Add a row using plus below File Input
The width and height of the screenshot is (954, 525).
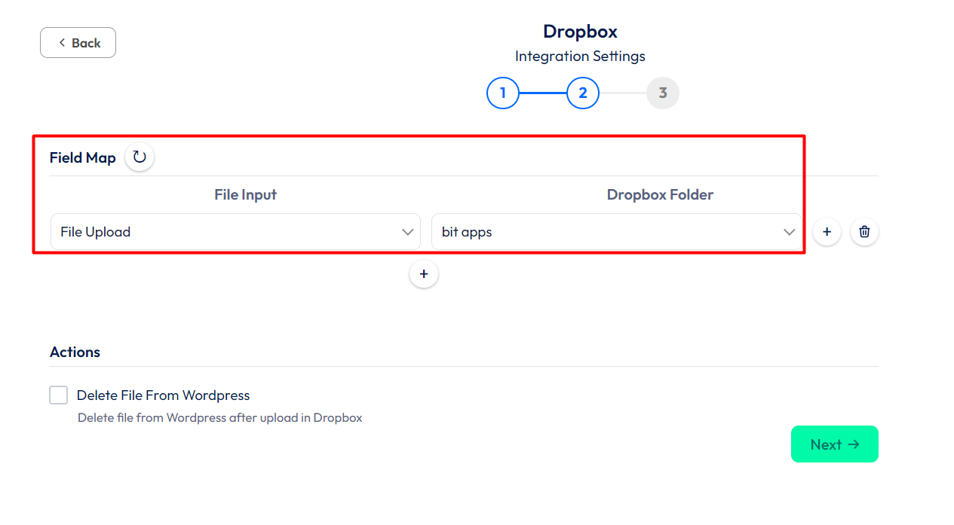point(424,274)
